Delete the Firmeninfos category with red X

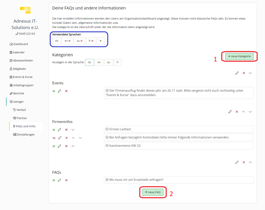tap(237, 112)
